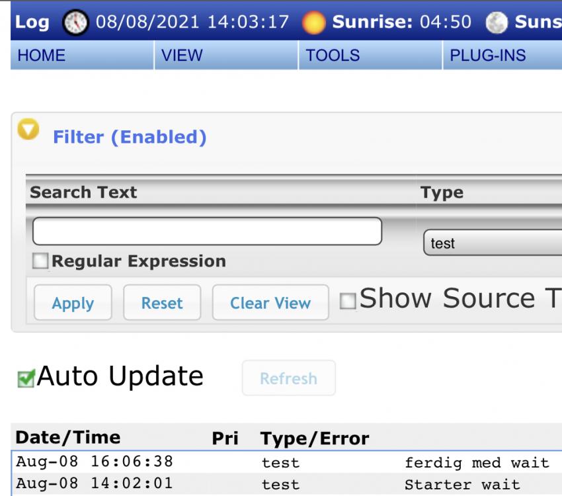Focus the Search Text input field
562x496 pixels.
[x=207, y=231]
